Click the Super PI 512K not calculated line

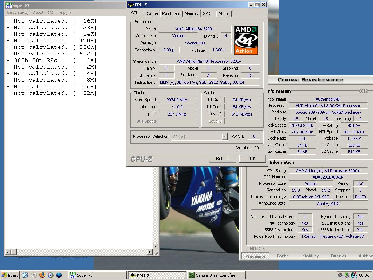click(52, 54)
